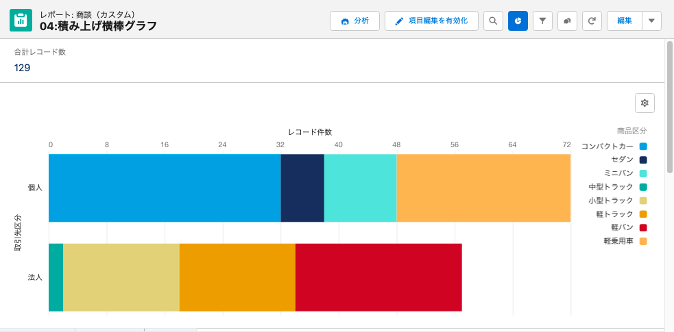Click the red 軽バン bar segment in 法人
Viewport: 674px width, 332px height.
[x=378, y=277]
